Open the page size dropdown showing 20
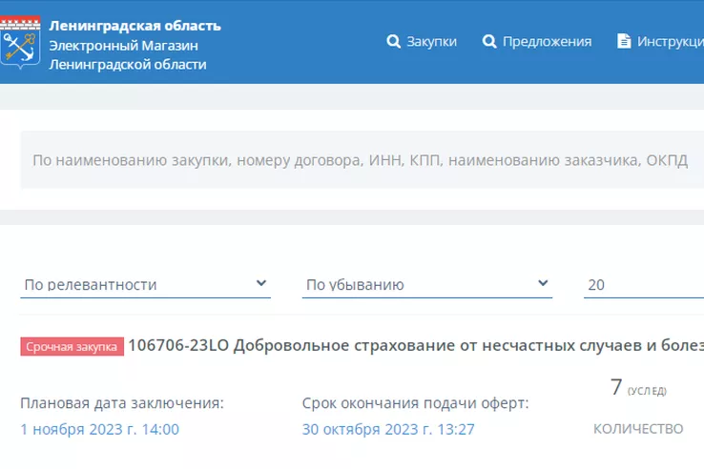The image size is (704, 469). 644,284
